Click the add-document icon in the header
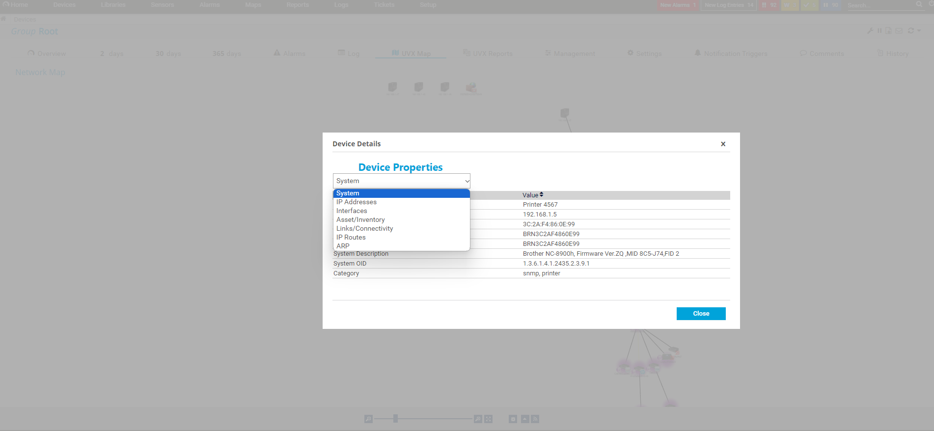Image resolution: width=934 pixels, height=431 pixels. coord(889,30)
